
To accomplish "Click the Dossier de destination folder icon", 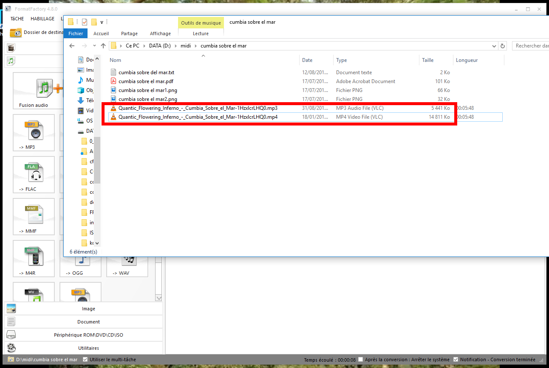I will click(x=16, y=32).
